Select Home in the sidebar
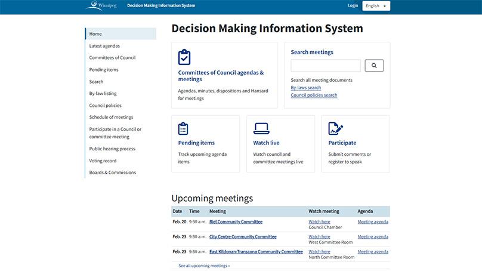The image size is (482, 271). [x=120, y=34]
